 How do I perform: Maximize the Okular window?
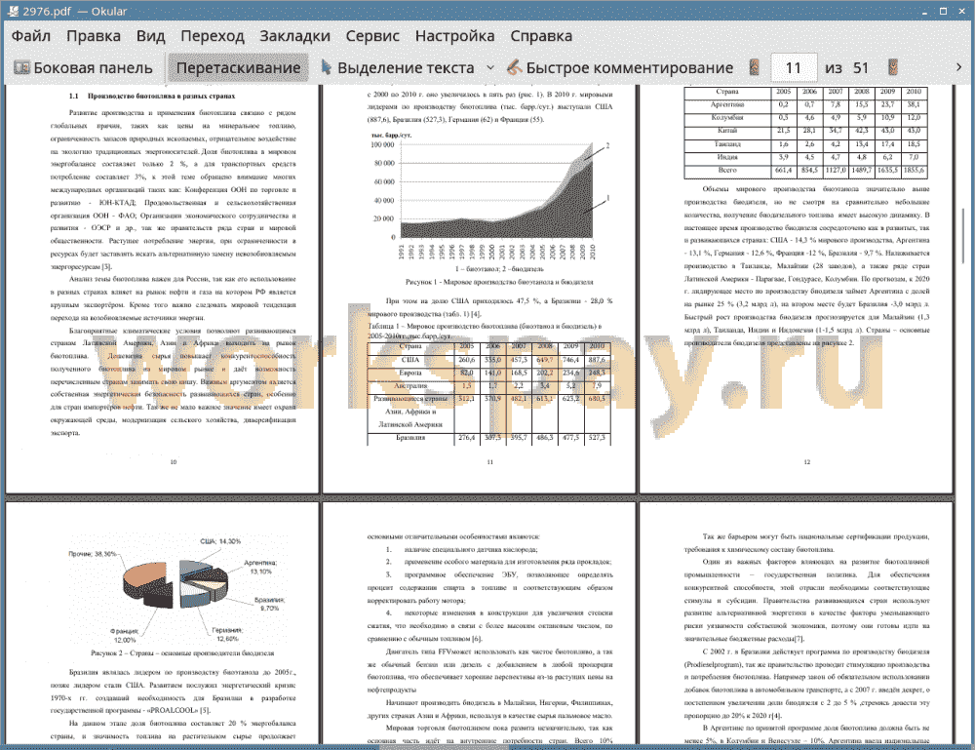point(943,11)
